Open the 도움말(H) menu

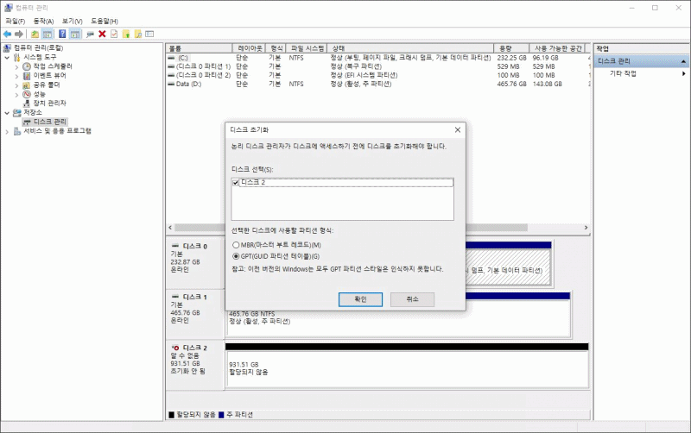pos(104,21)
